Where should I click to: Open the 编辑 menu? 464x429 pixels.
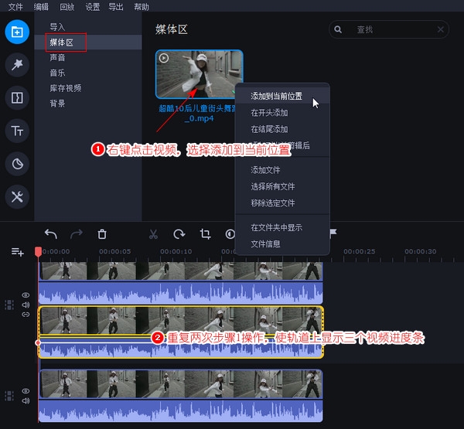point(41,6)
